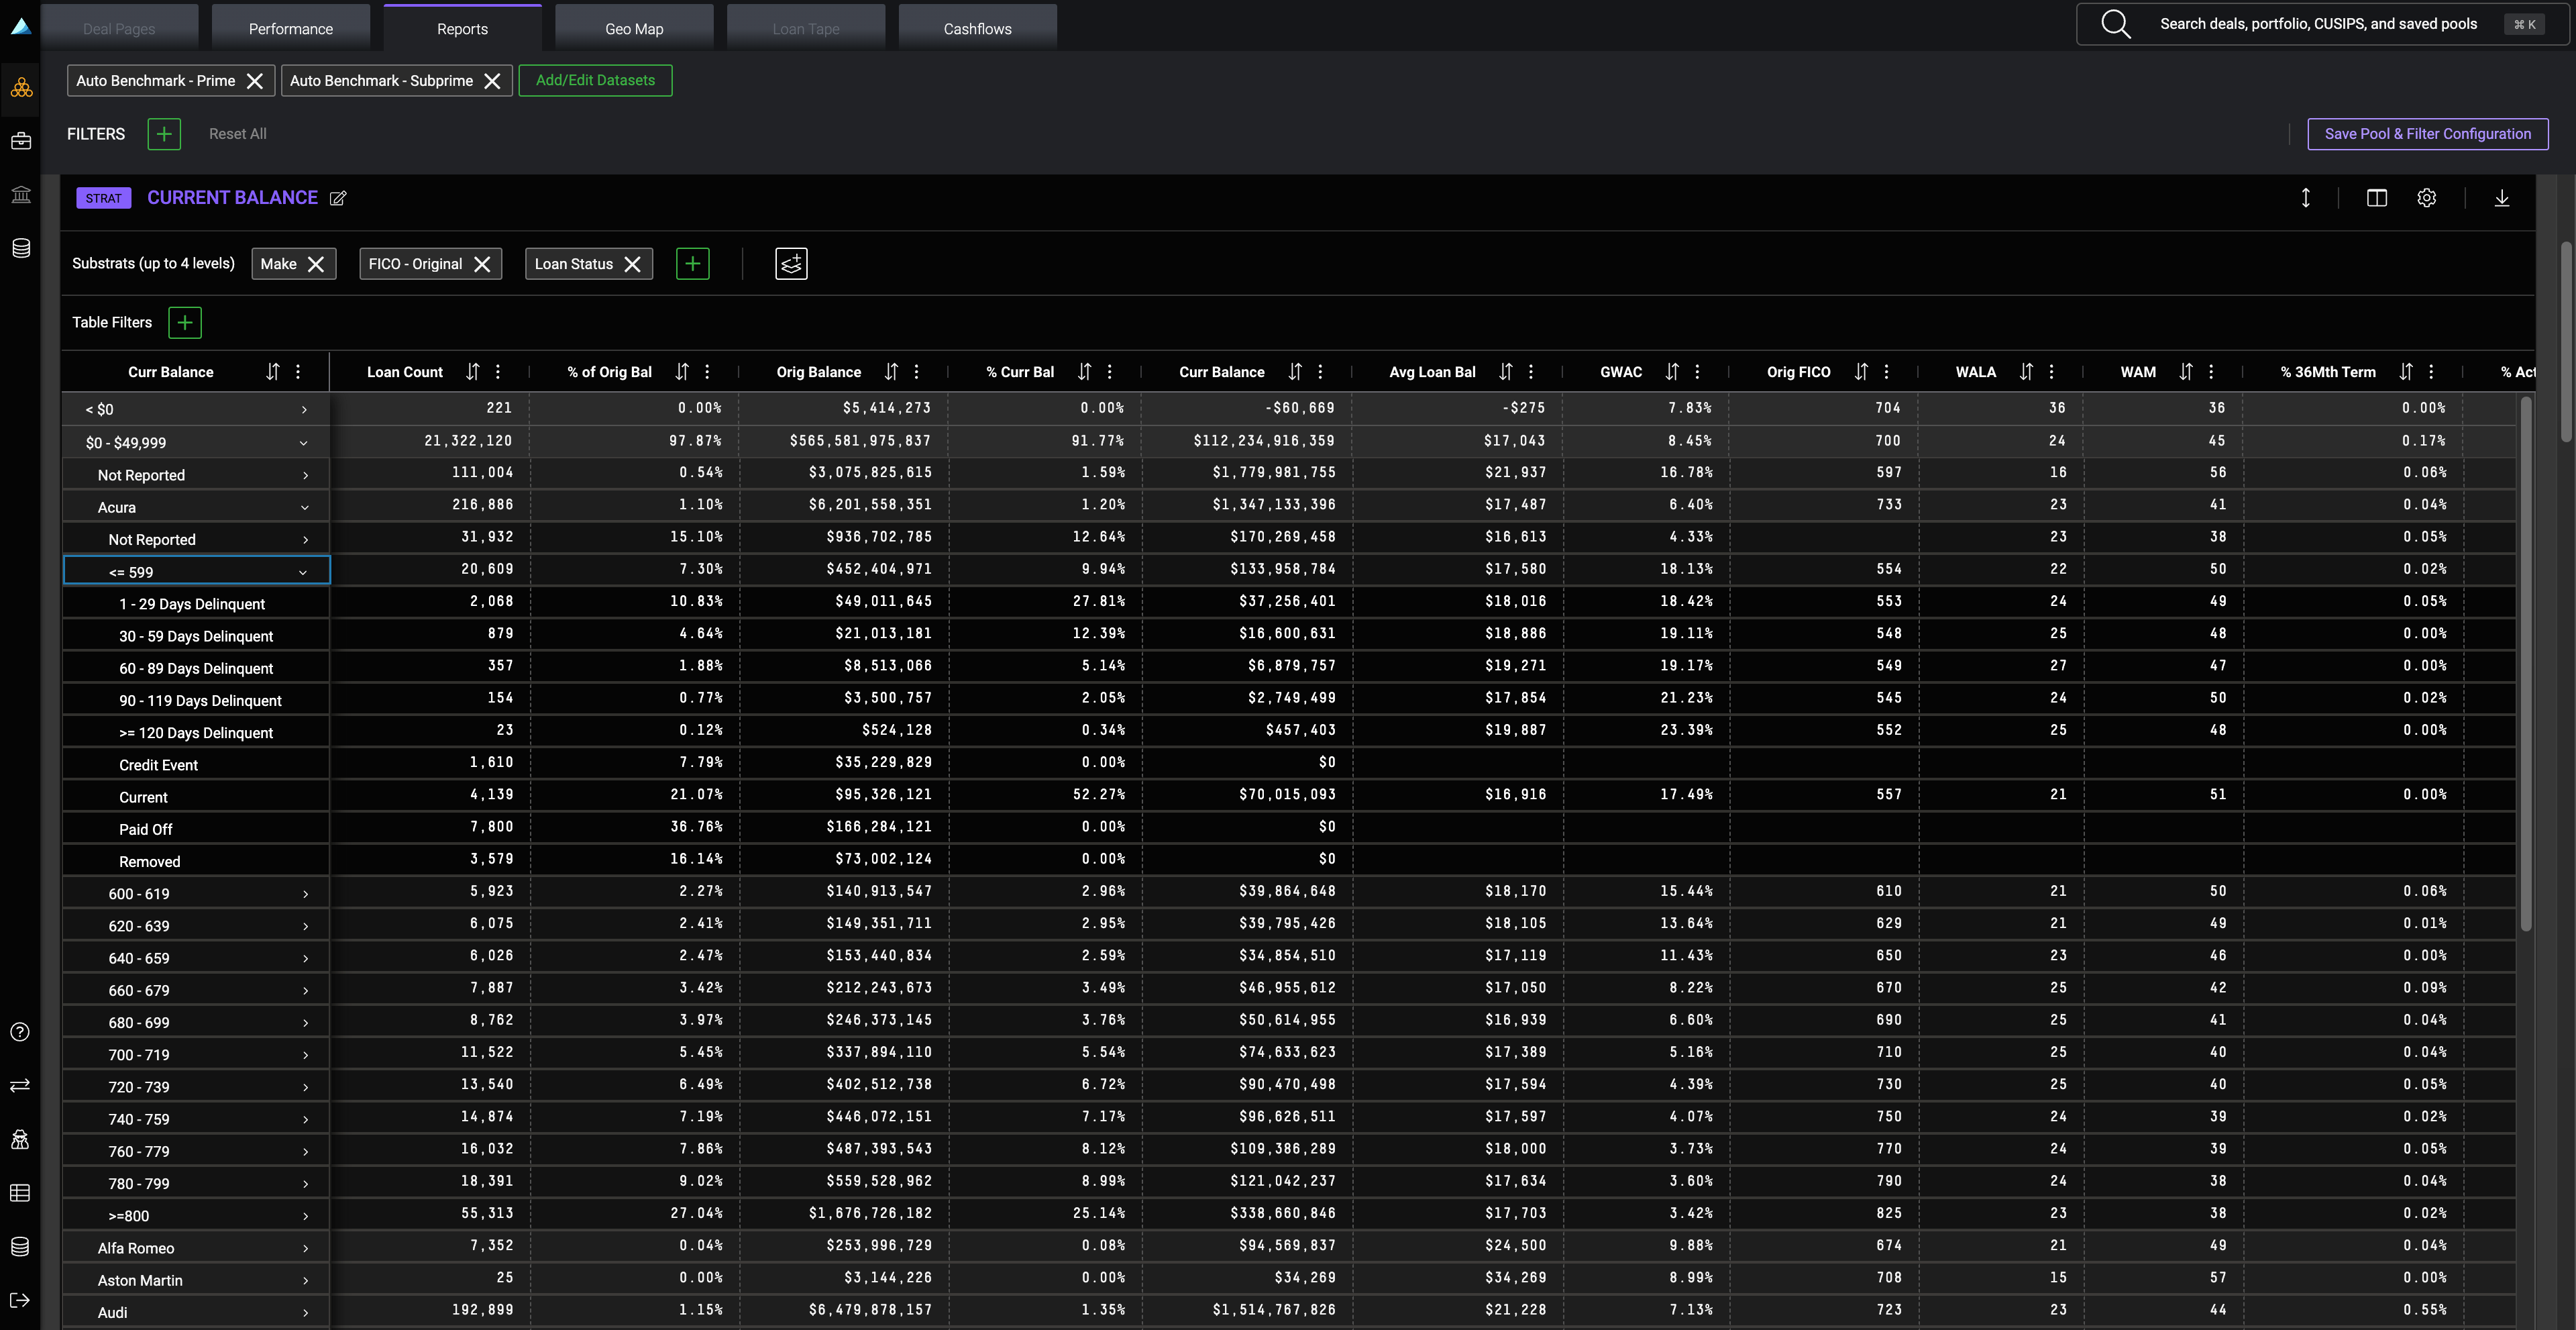Open the Cashflows tab
The image size is (2576, 1330).
point(977,29)
